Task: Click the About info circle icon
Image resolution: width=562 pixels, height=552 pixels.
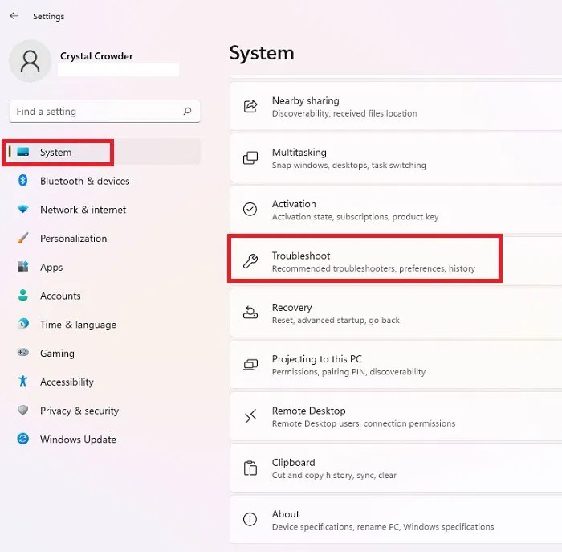Action: [250, 519]
